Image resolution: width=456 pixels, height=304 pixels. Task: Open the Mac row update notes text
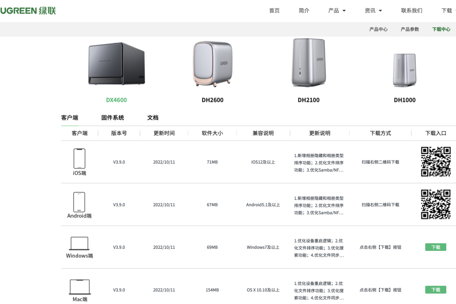[319, 291]
